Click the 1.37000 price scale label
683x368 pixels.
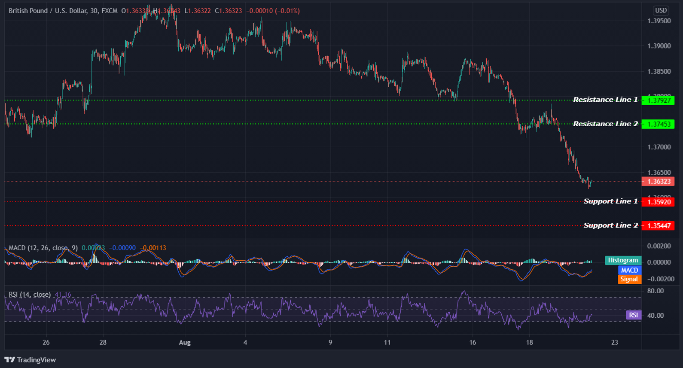[x=659, y=147]
